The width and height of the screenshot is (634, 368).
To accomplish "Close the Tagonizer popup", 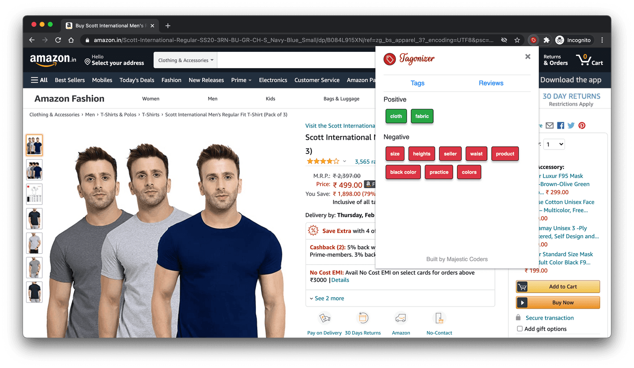I will pos(527,56).
